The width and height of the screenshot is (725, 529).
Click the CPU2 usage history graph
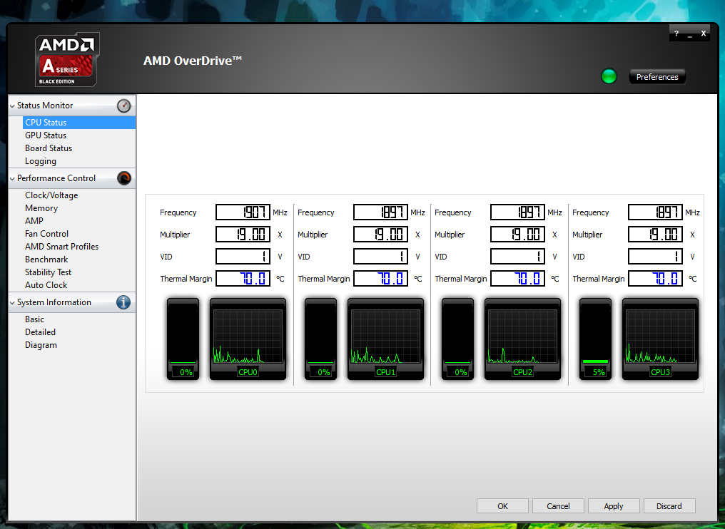tap(522, 339)
